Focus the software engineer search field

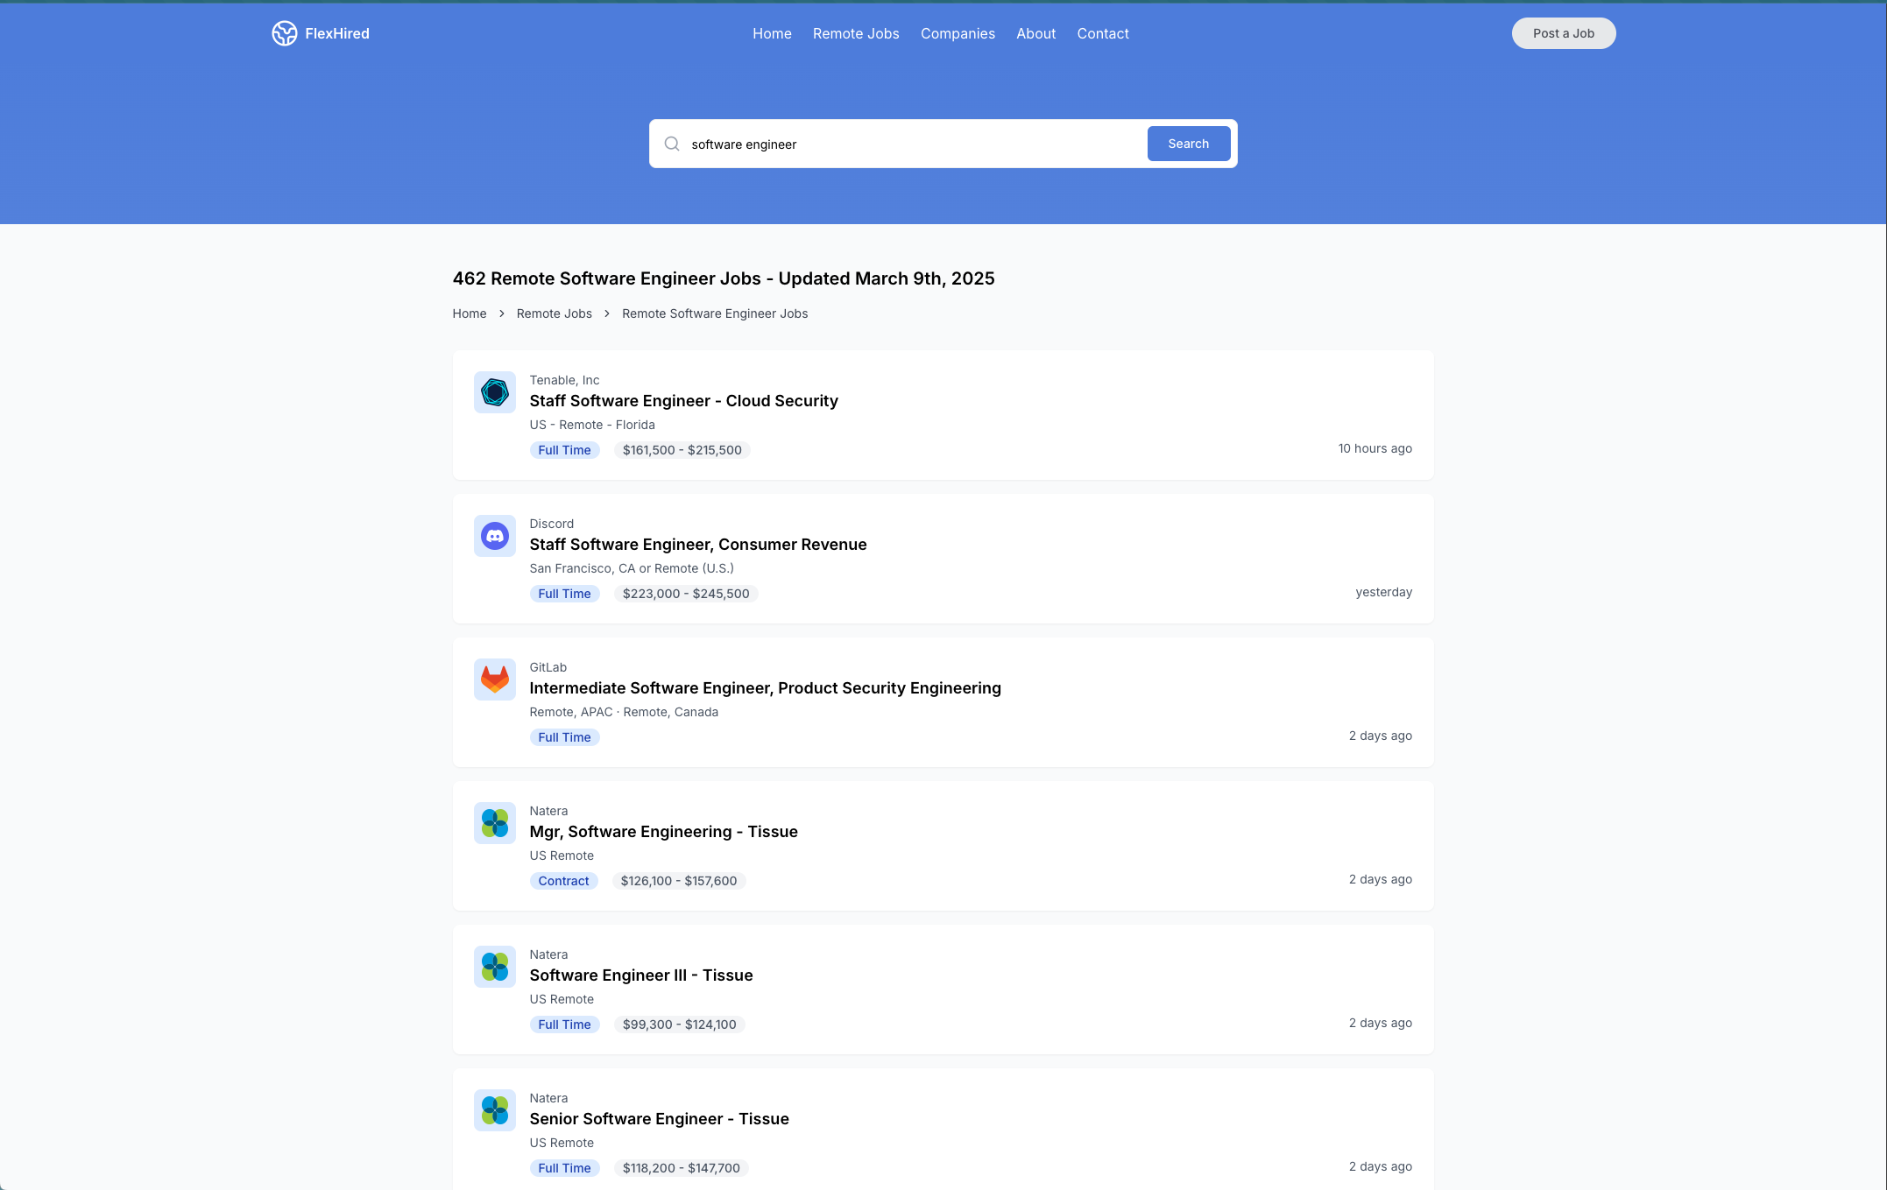coord(911,144)
